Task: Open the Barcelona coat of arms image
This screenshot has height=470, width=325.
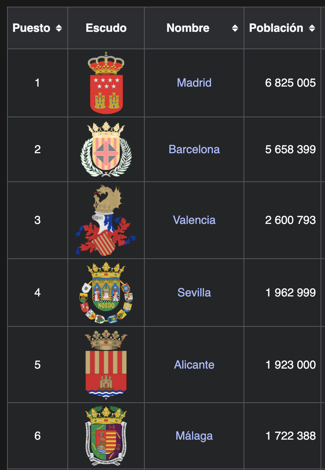Action: pos(106,149)
